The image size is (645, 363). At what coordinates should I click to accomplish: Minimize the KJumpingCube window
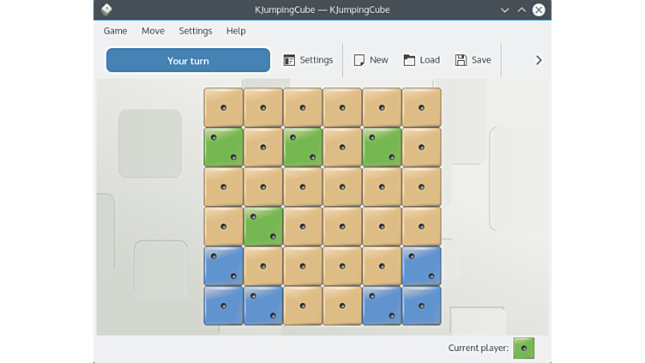[x=505, y=9]
